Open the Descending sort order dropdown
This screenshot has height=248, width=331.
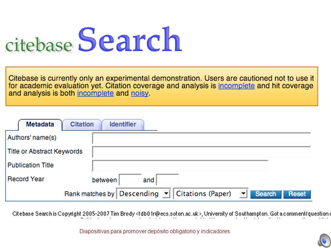[x=143, y=194]
